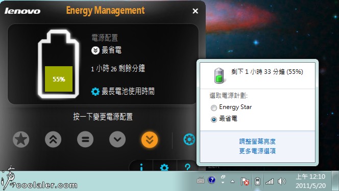Expand the 最省電 power plan chevron

coord(95,50)
